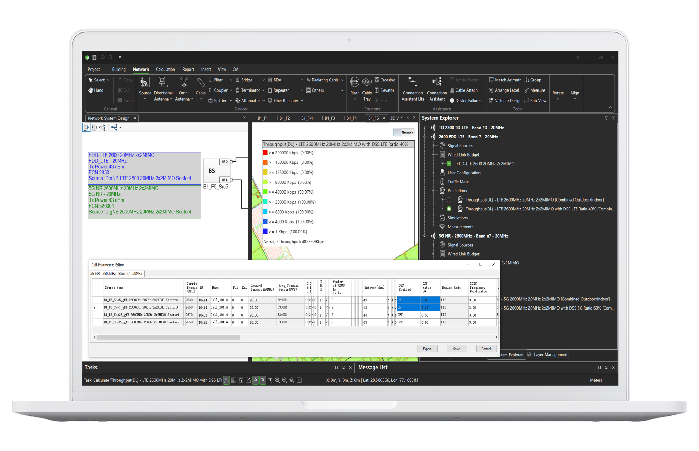699x451 pixels.
Task: Click the Export button in Cell Parameters Editor
Action: point(426,349)
